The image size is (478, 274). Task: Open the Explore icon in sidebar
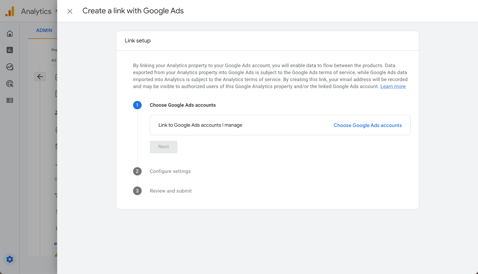point(10,67)
